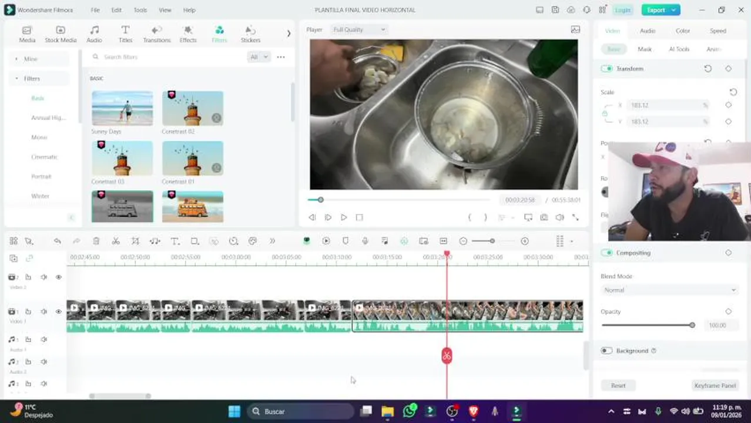The height and width of the screenshot is (423, 751).
Task: Open the Keyframe Panel button
Action: pyautogui.click(x=715, y=385)
